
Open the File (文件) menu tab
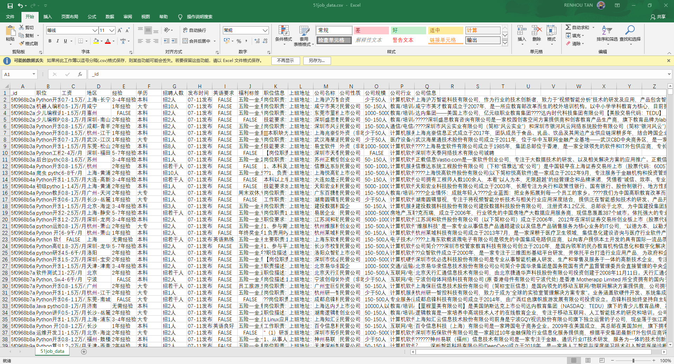pyautogui.click(x=10, y=17)
